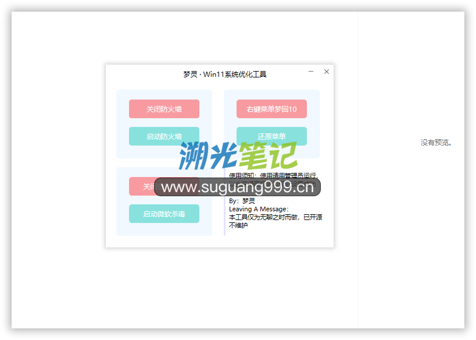Image resolution: width=476 pixels, height=340 pixels.
Task: Click the 没有预览。 message in the preview pane
Action: point(436,142)
